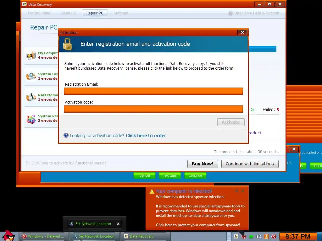The width and height of the screenshot is (322, 241).
Task: Click here to activate full-functional version link
Action: click(x=69, y=163)
